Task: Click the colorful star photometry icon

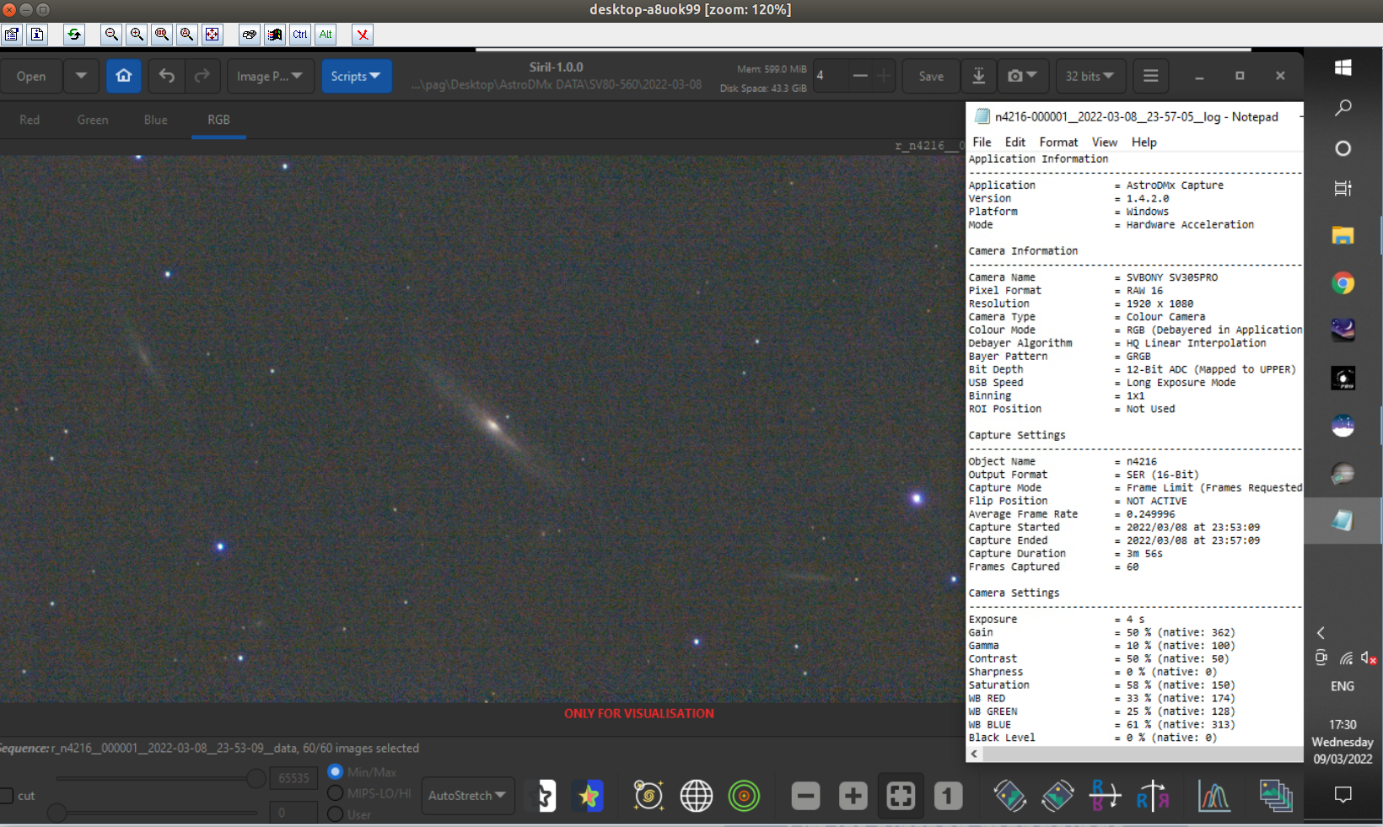Action: (589, 795)
